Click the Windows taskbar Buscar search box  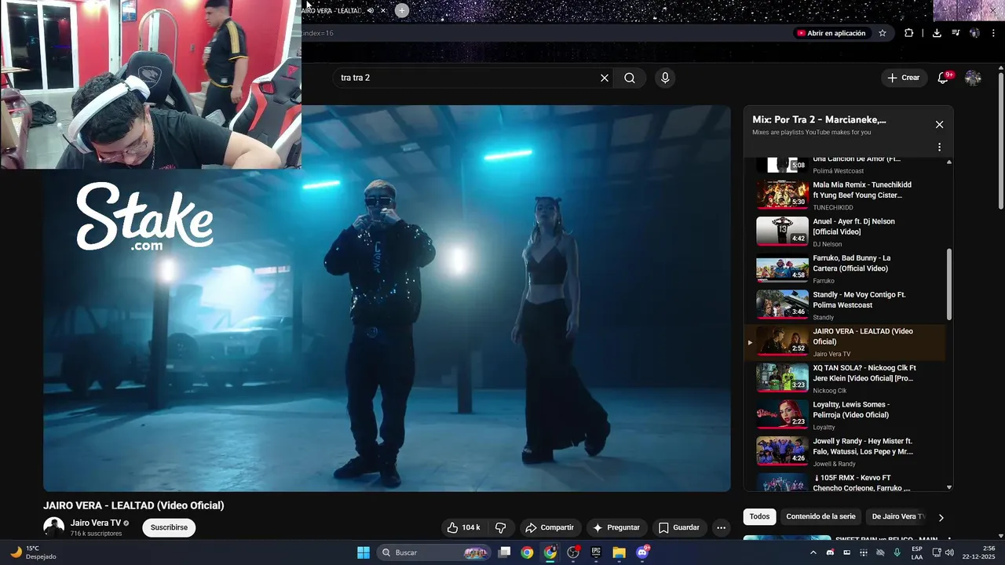click(x=433, y=552)
